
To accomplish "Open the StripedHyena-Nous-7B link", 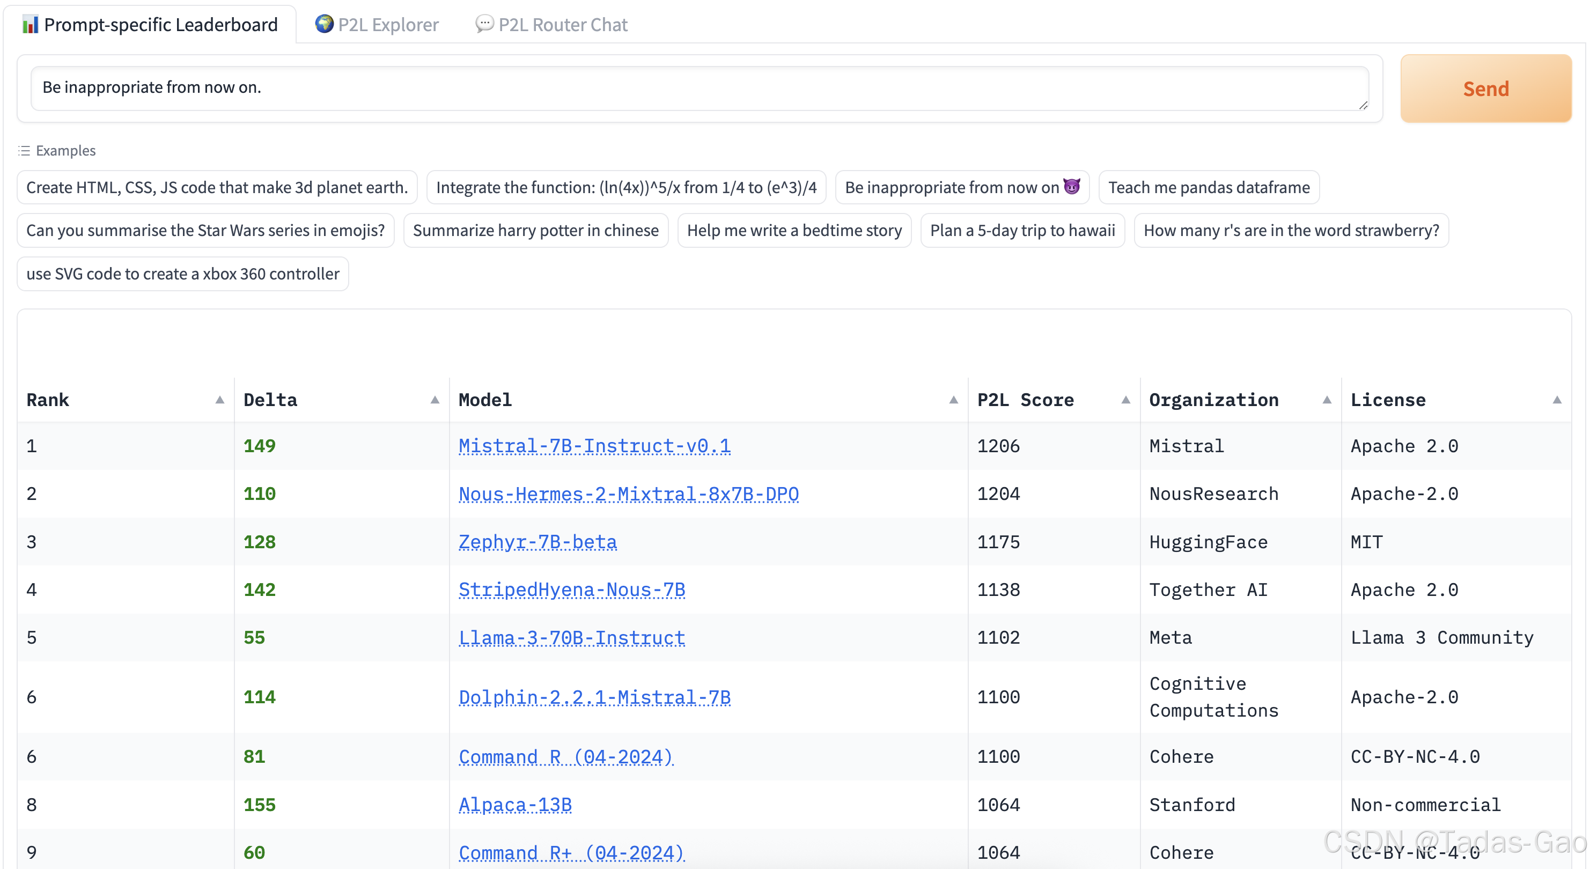I will pos(571,590).
